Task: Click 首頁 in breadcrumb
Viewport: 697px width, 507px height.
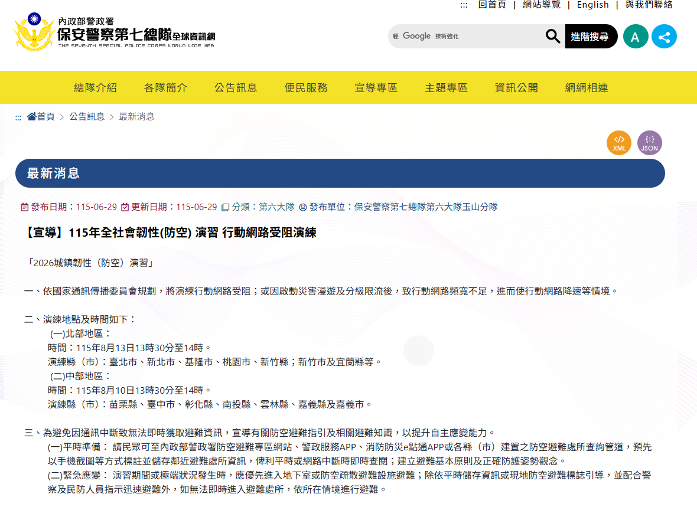Action: pyautogui.click(x=46, y=116)
